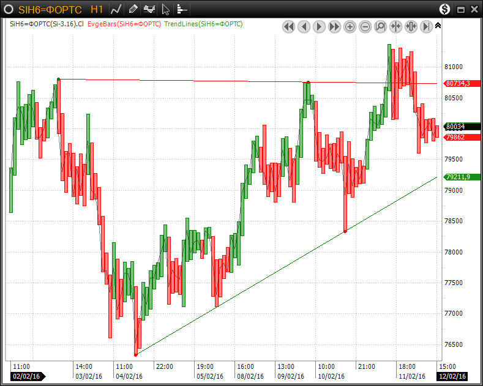The width and height of the screenshot is (483, 386).
Task: Expand the chart bars horizontally
Action: pyautogui.click(x=411, y=26)
